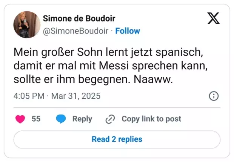This screenshot has width=234, height=162.
Task: Open the info circle icon beside date
Action: click(214, 96)
